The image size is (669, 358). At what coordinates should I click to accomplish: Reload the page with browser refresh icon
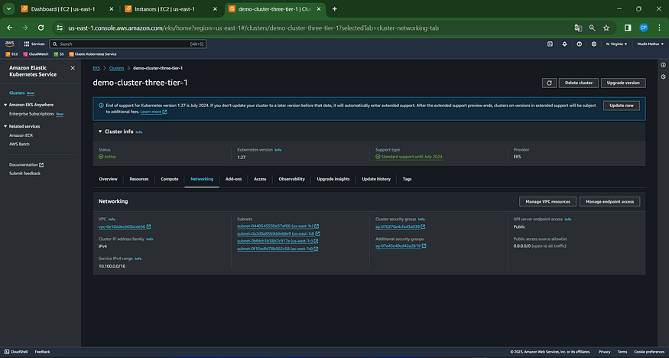tap(41, 28)
